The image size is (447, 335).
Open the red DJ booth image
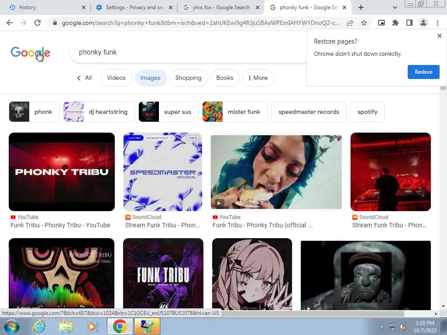pos(391,172)
